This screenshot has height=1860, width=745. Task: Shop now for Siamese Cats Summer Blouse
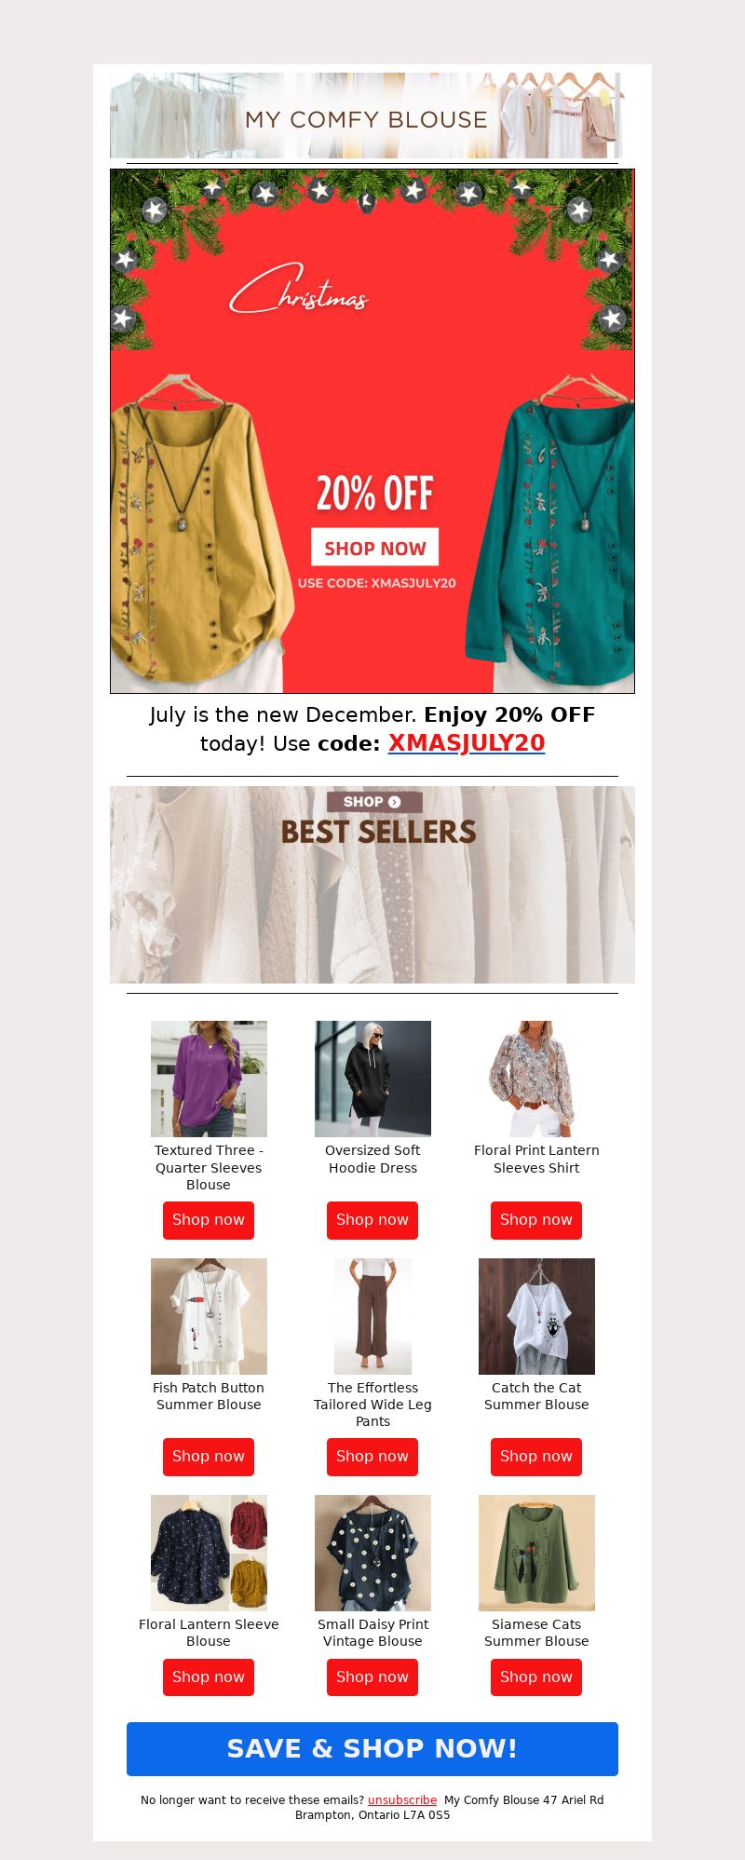click(x=536, y=1677)
